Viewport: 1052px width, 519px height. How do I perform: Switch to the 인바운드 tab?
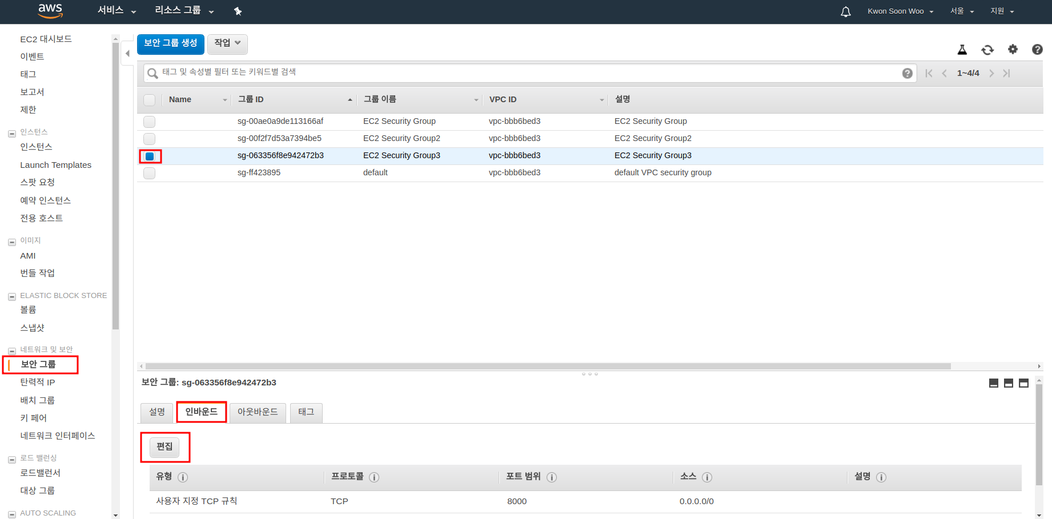click(x=202, y=412)
